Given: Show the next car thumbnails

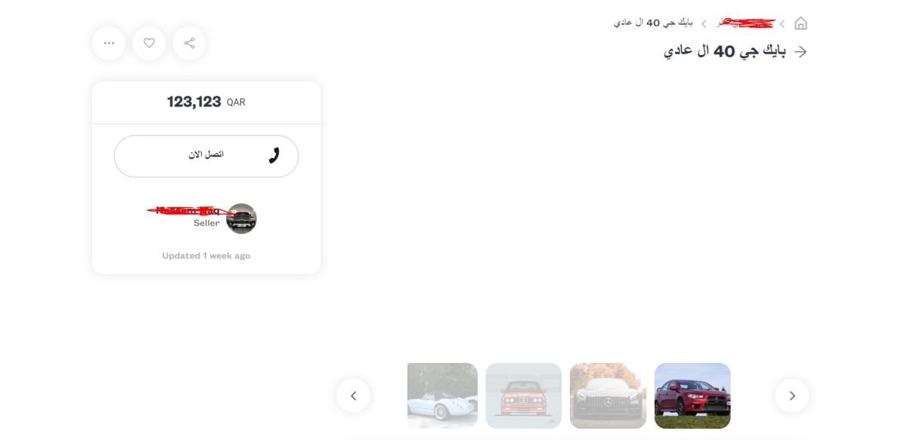Looking at the screenshot, I should pos(792,395).
